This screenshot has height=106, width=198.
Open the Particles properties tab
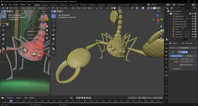[x=166, y=79]
